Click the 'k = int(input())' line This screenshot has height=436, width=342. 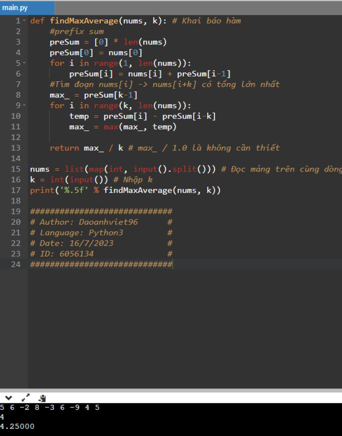pyautogui.click(x=69, y=180)
